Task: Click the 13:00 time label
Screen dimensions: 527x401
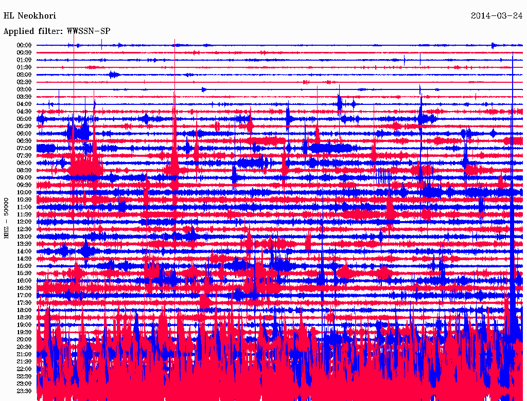Action: tap(24, 237)
